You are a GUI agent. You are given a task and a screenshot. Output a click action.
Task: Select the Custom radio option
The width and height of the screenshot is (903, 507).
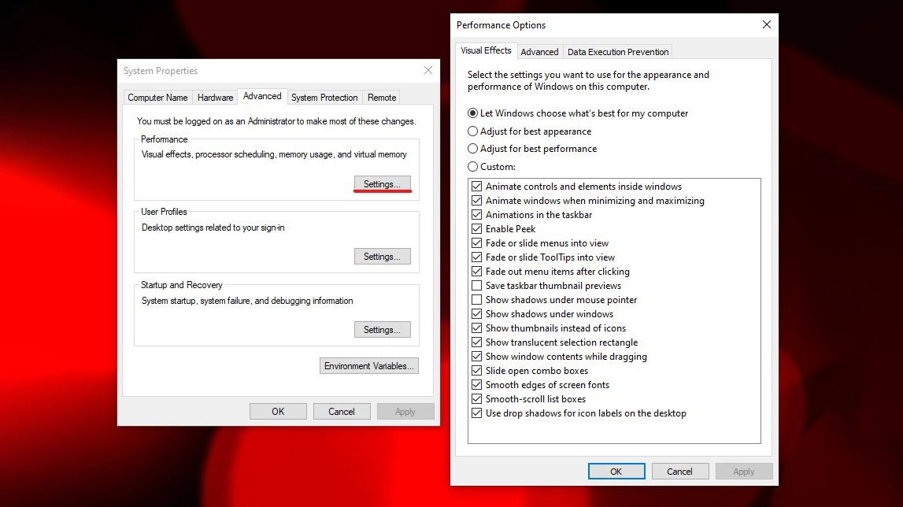click(x=473, y=166)
